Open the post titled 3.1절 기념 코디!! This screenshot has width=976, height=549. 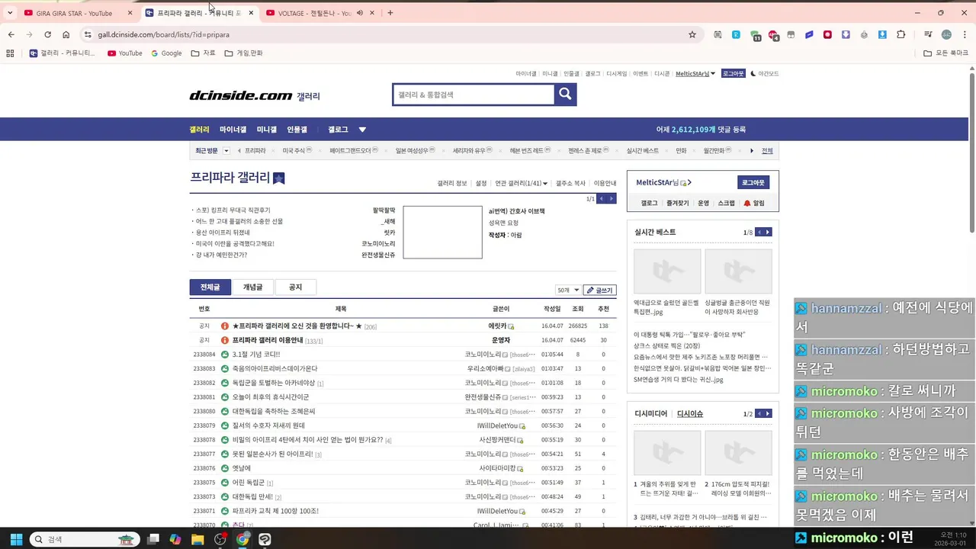[256, 355]
